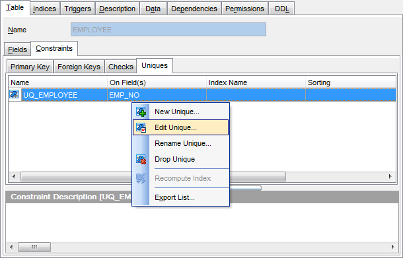Choose Edit Unique... from the context menu
Screen dimensions: 403x258
[x=180, y=127]
